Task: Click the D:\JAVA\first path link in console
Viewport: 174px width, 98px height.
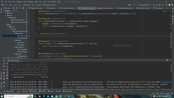Action: (x=167, y=82)
